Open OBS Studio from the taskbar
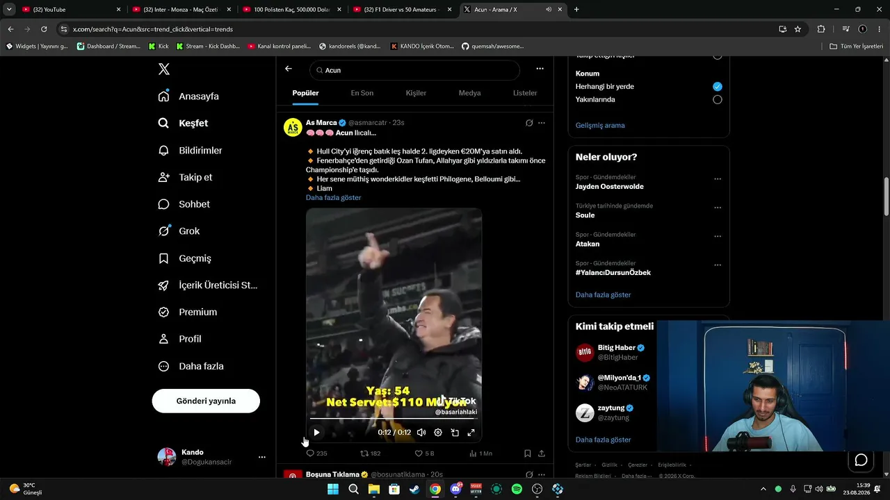 pyautogui.click(x=537, y=489)
